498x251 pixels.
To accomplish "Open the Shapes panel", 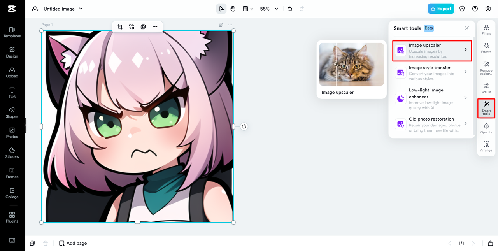I will pos(12,113).
